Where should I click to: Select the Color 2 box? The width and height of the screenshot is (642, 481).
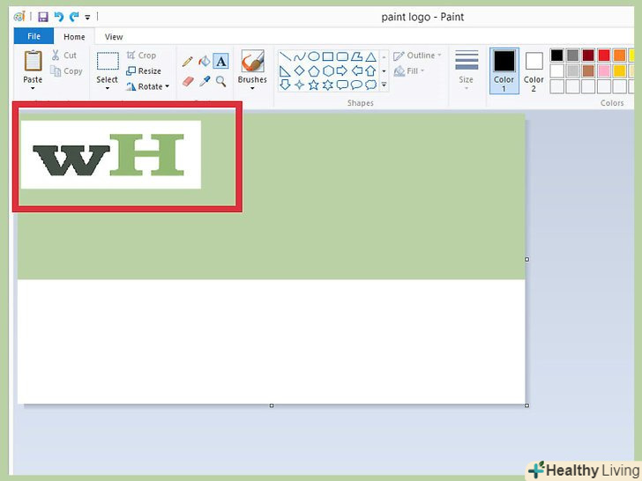coord(534,70)
